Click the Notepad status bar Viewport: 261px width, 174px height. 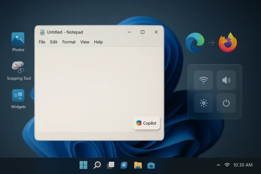click(x=99, y=136)
